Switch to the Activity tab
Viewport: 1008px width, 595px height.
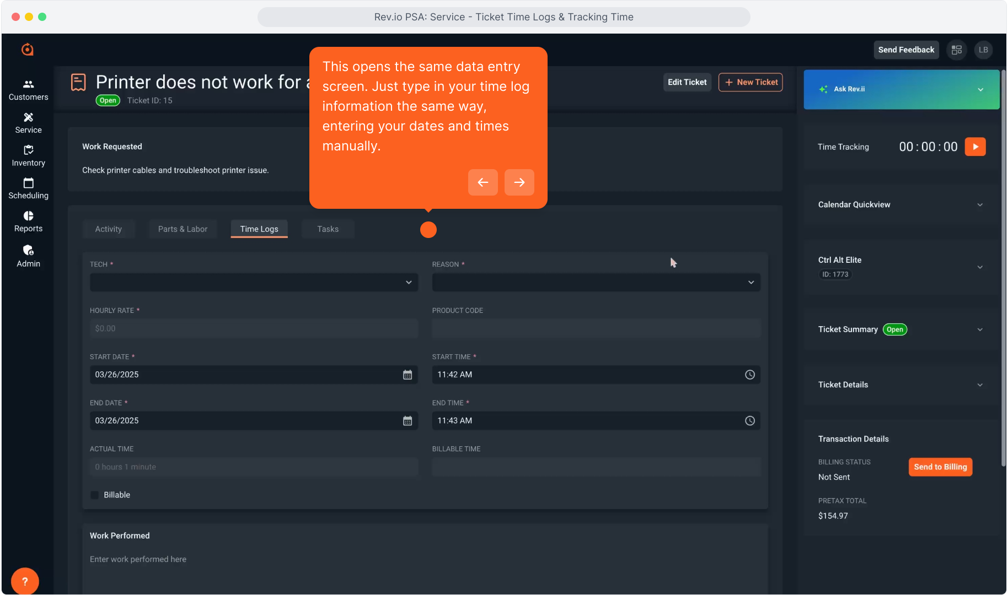[108, 229]
